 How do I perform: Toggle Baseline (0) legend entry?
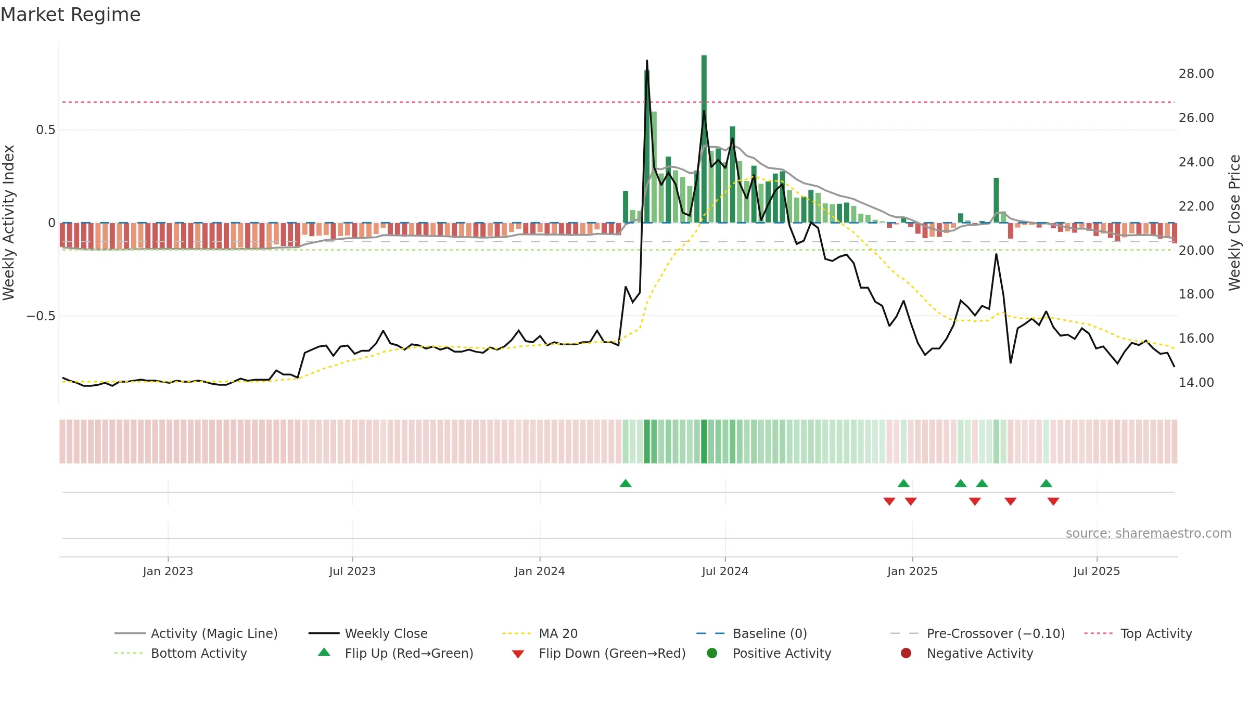click(751, 633)
